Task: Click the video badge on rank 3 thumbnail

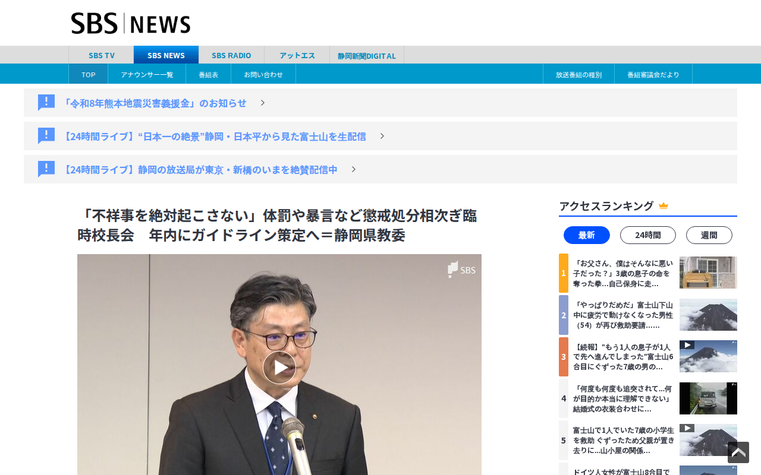Action: [687, 345]
